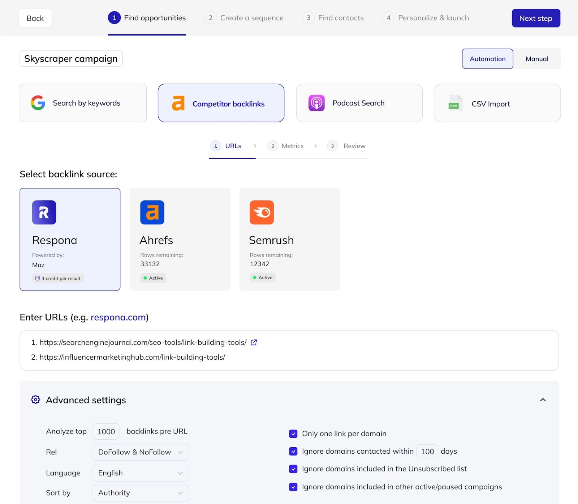Click the 1 credit per result badge
This screenshot has width=578, height=504.
coord(58,278)
